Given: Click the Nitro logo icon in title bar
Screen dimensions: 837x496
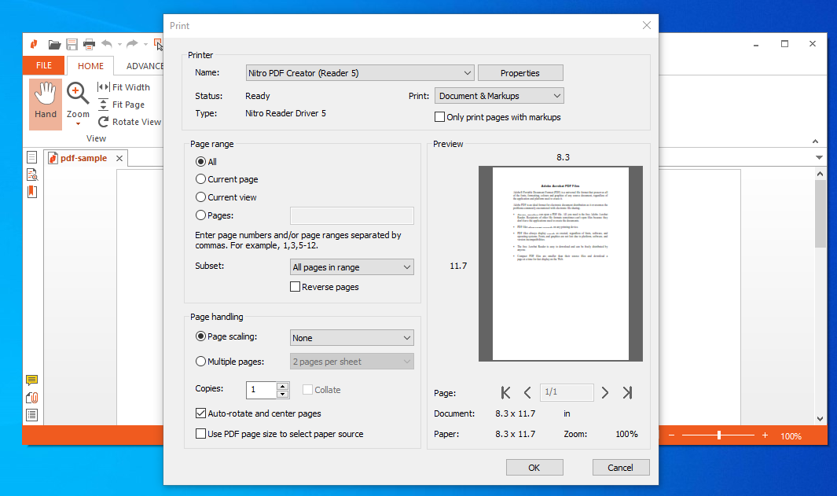Looking at the screenshot, I should tap(34, 44).
